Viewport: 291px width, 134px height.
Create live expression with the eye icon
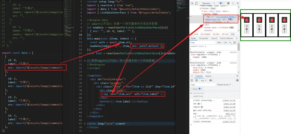[210, 81]
